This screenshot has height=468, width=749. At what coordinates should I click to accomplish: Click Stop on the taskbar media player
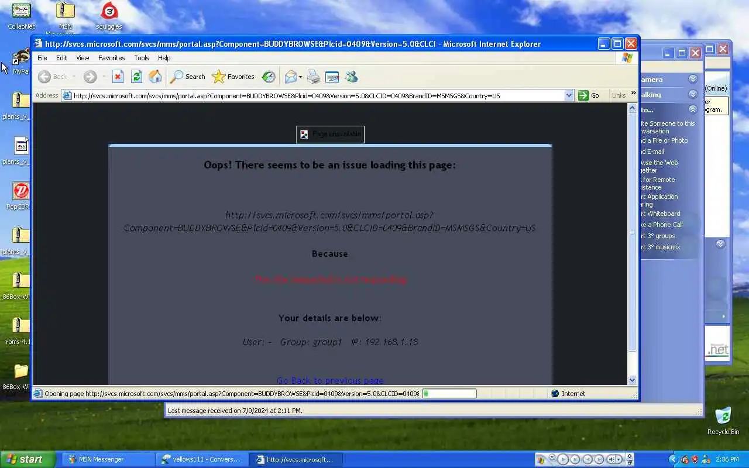[x=575, y=459]
